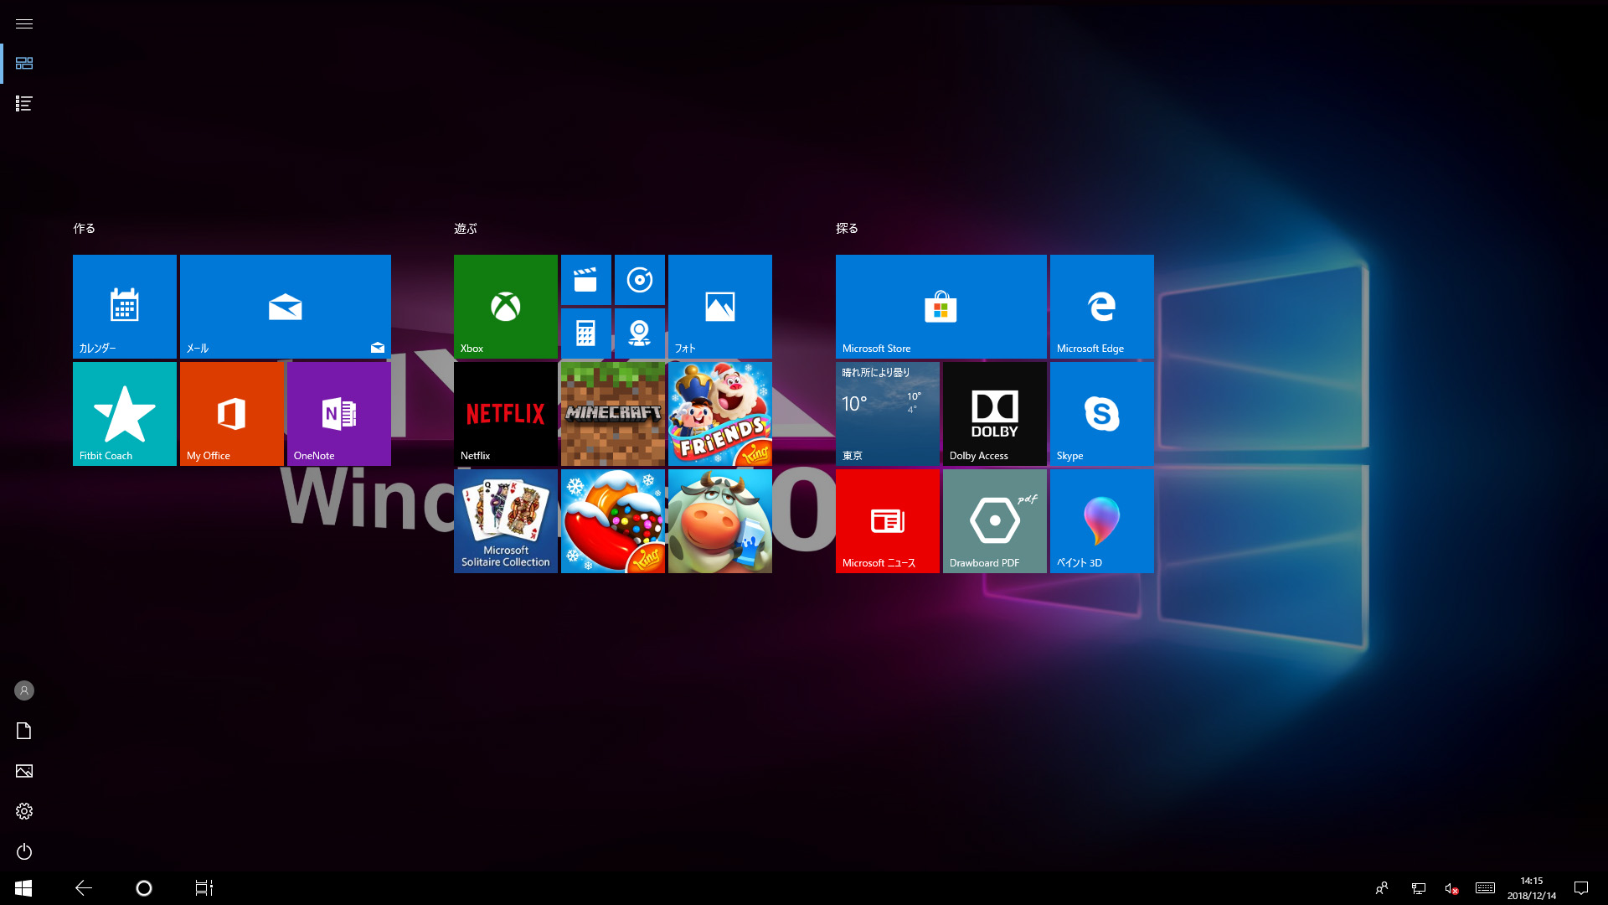This screenshot has width=1608, height=905.
Task: Open the Microsoft Store tile
Action: 941,306
